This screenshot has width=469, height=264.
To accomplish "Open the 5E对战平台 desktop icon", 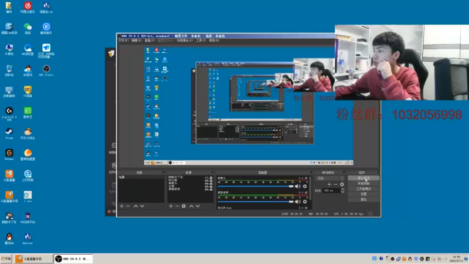I will pos(28,218).
